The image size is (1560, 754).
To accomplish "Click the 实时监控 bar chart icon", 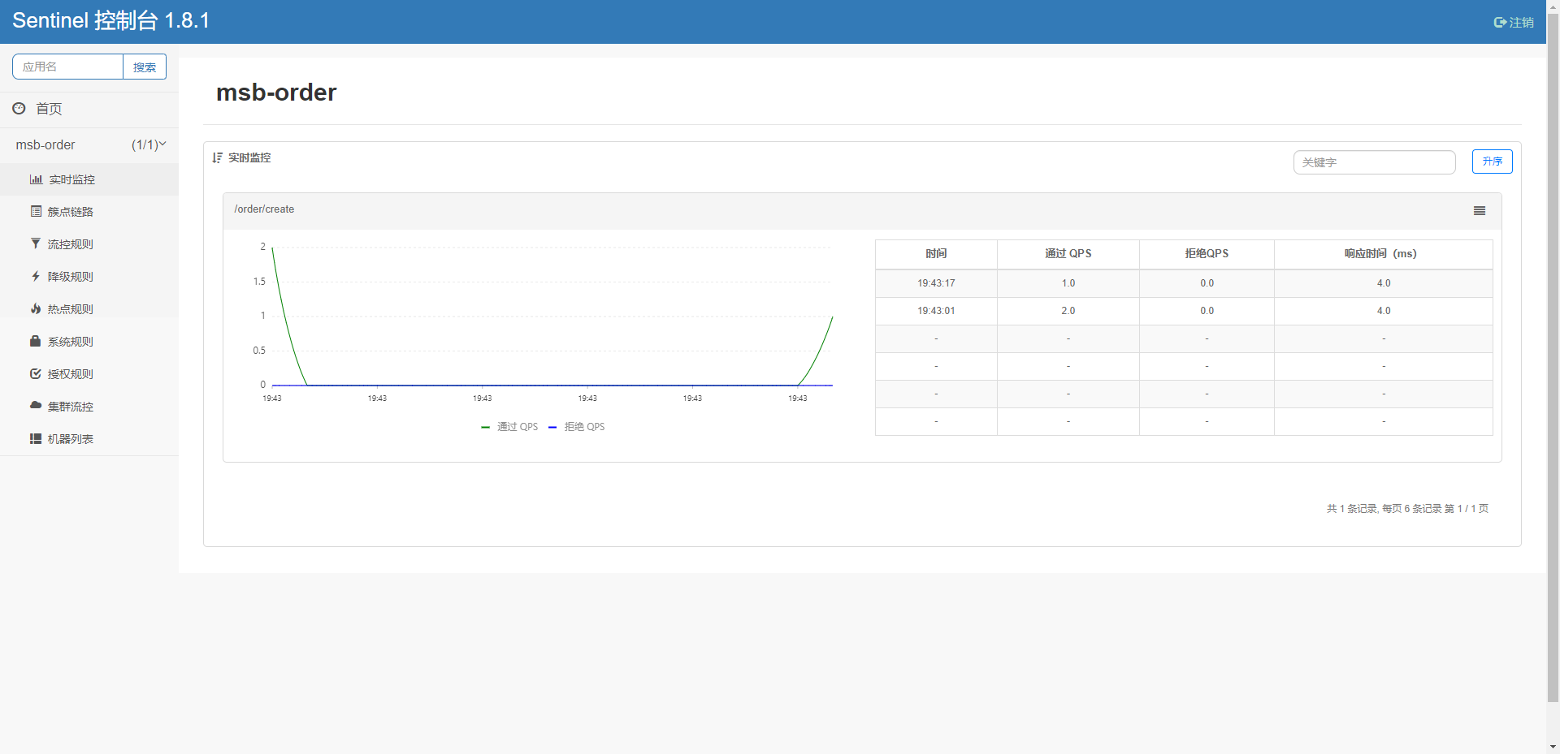I will point(36,179).
